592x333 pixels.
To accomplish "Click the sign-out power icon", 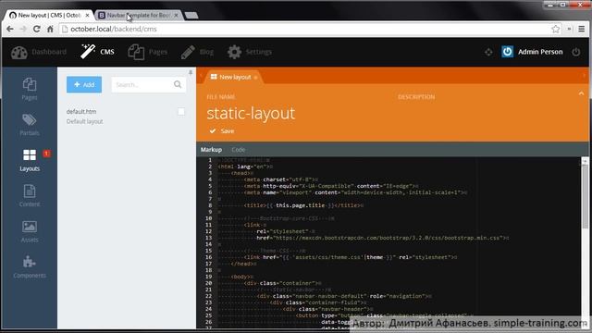I will (575, 52).
